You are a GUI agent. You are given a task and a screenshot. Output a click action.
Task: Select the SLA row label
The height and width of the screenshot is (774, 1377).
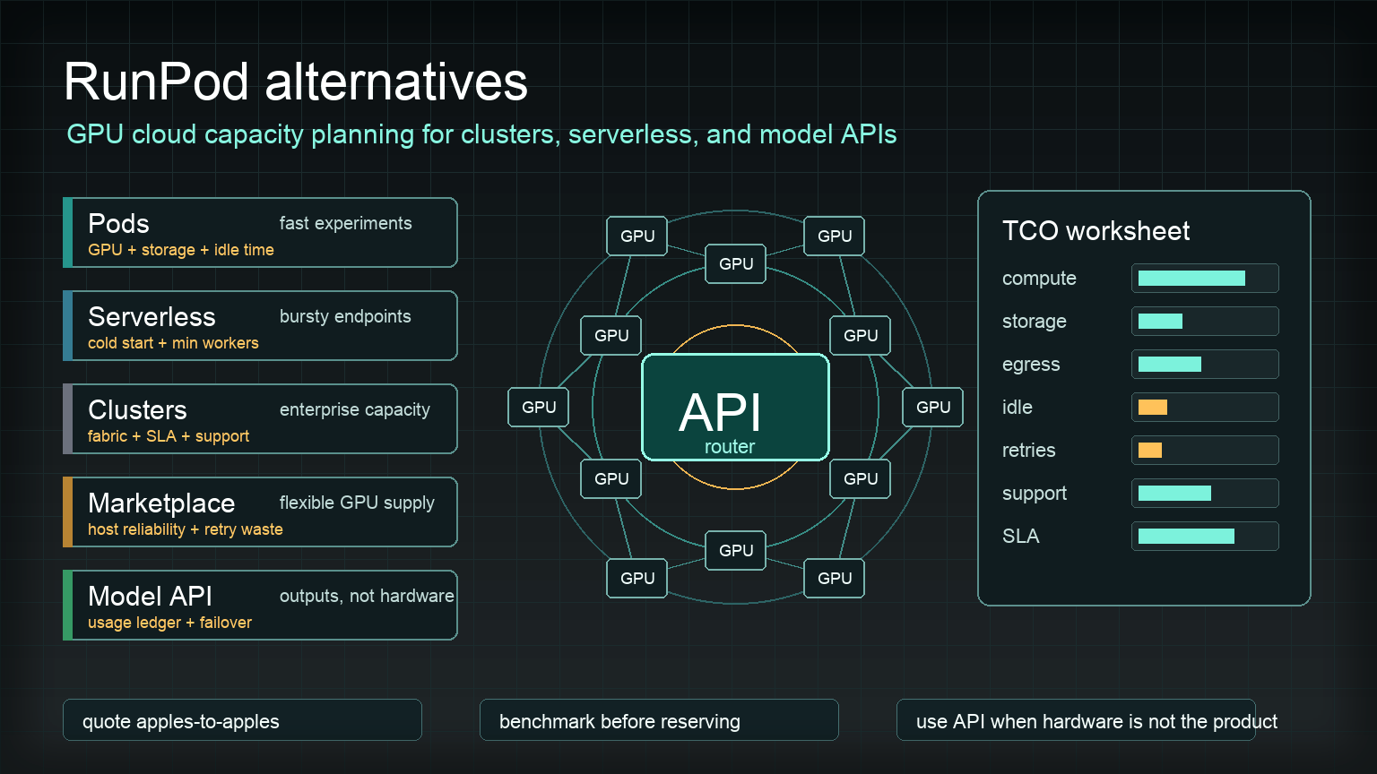[x=1021, y=536]
